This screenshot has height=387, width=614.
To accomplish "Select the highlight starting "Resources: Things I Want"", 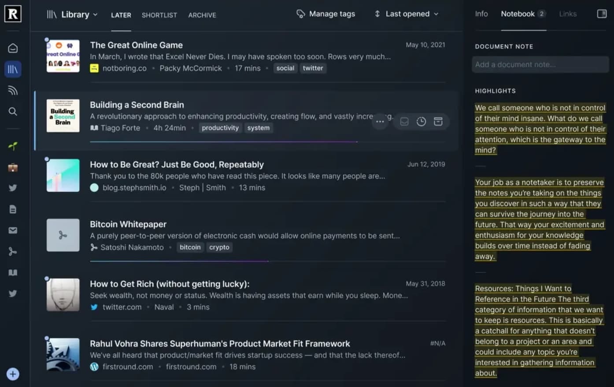I will coord(539,331).
